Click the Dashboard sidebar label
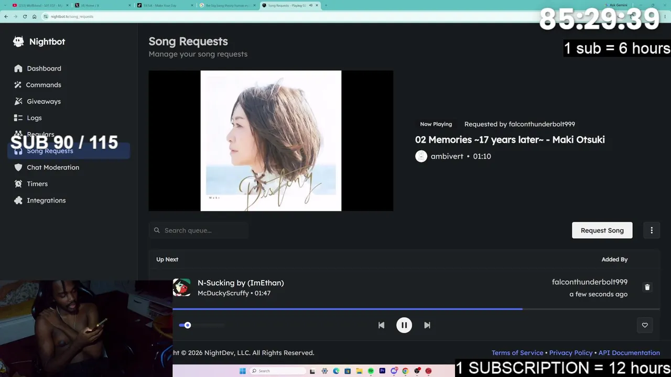The height and width of the screenshot is (377, 671). (x=44, y=69)
